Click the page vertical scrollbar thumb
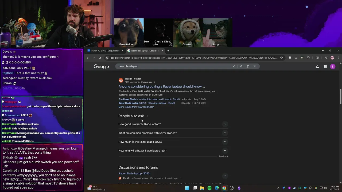 click(x=341, y=97)
